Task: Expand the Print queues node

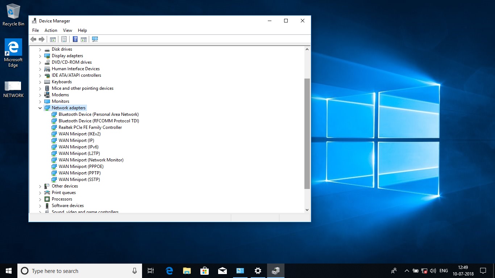Action: [x=40, y=193]
